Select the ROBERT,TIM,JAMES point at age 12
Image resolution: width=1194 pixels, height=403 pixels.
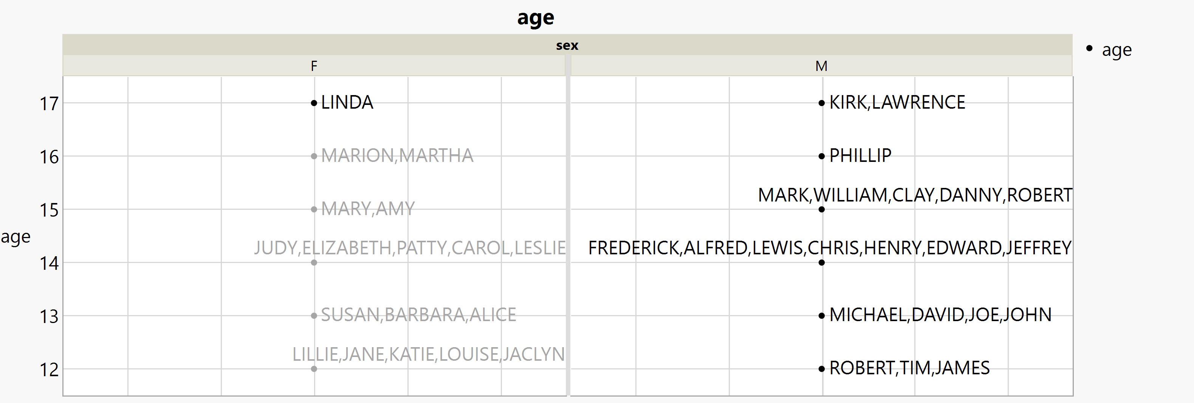tap(821, 369)
